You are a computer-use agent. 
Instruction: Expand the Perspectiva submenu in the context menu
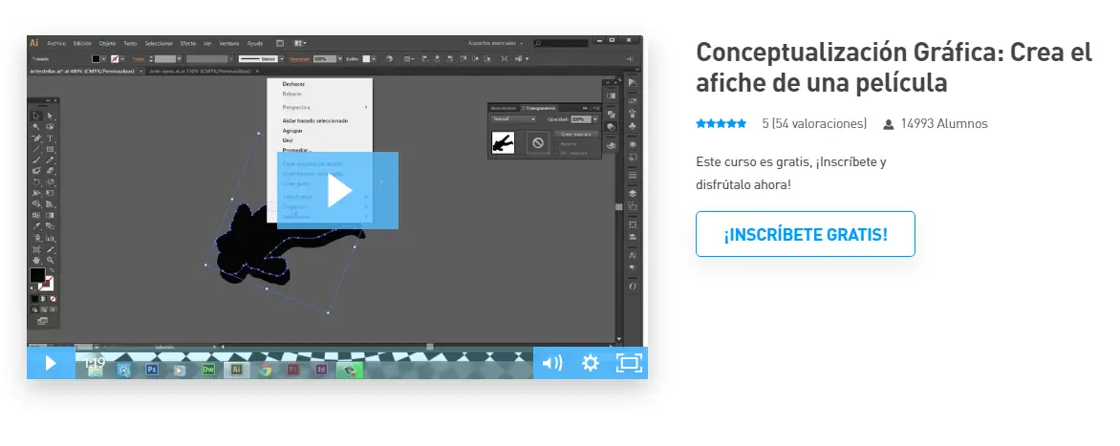[x=319, y=107]
